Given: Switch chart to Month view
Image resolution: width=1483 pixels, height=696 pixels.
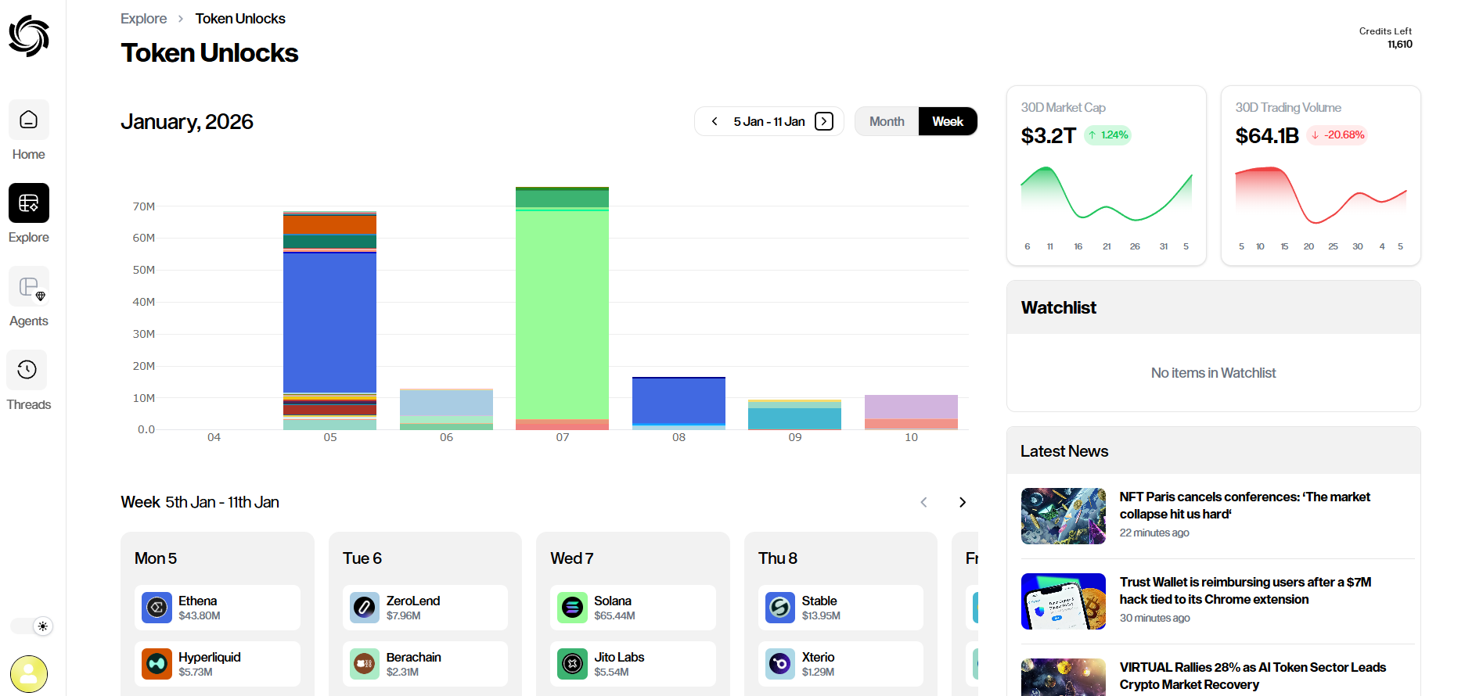Looking at the screenshot, I should pos(887,121).
